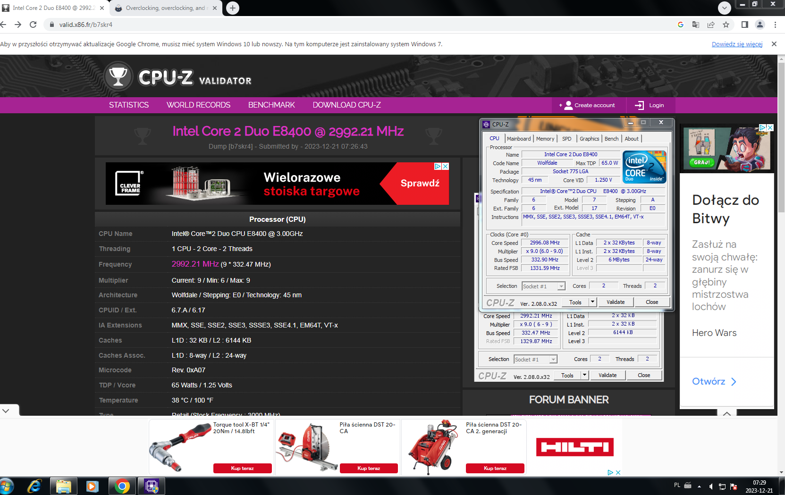Switch to Mainboard tab in CPU-Z

click(x=519, y=139)
